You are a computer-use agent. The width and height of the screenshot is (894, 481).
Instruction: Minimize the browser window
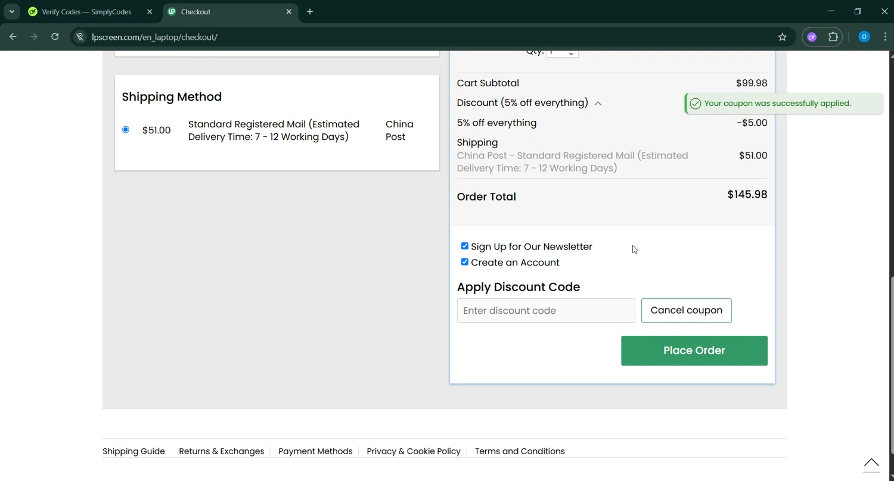point(831,11)
